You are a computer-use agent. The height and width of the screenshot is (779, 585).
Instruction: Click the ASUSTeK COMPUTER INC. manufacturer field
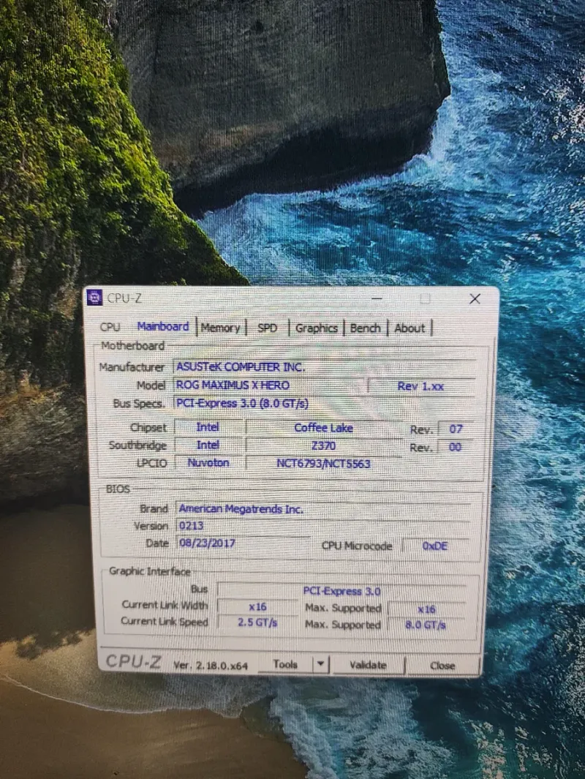[324, 366]
